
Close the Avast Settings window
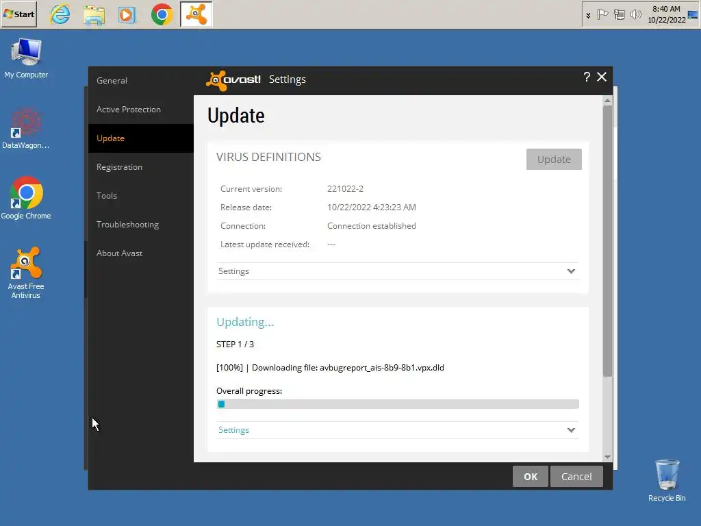tap(602, 77)
